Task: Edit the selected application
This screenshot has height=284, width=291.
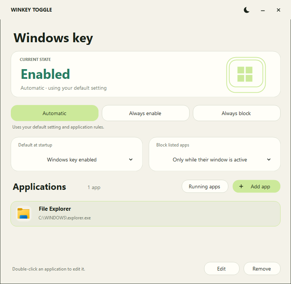Action: point(222,269)
